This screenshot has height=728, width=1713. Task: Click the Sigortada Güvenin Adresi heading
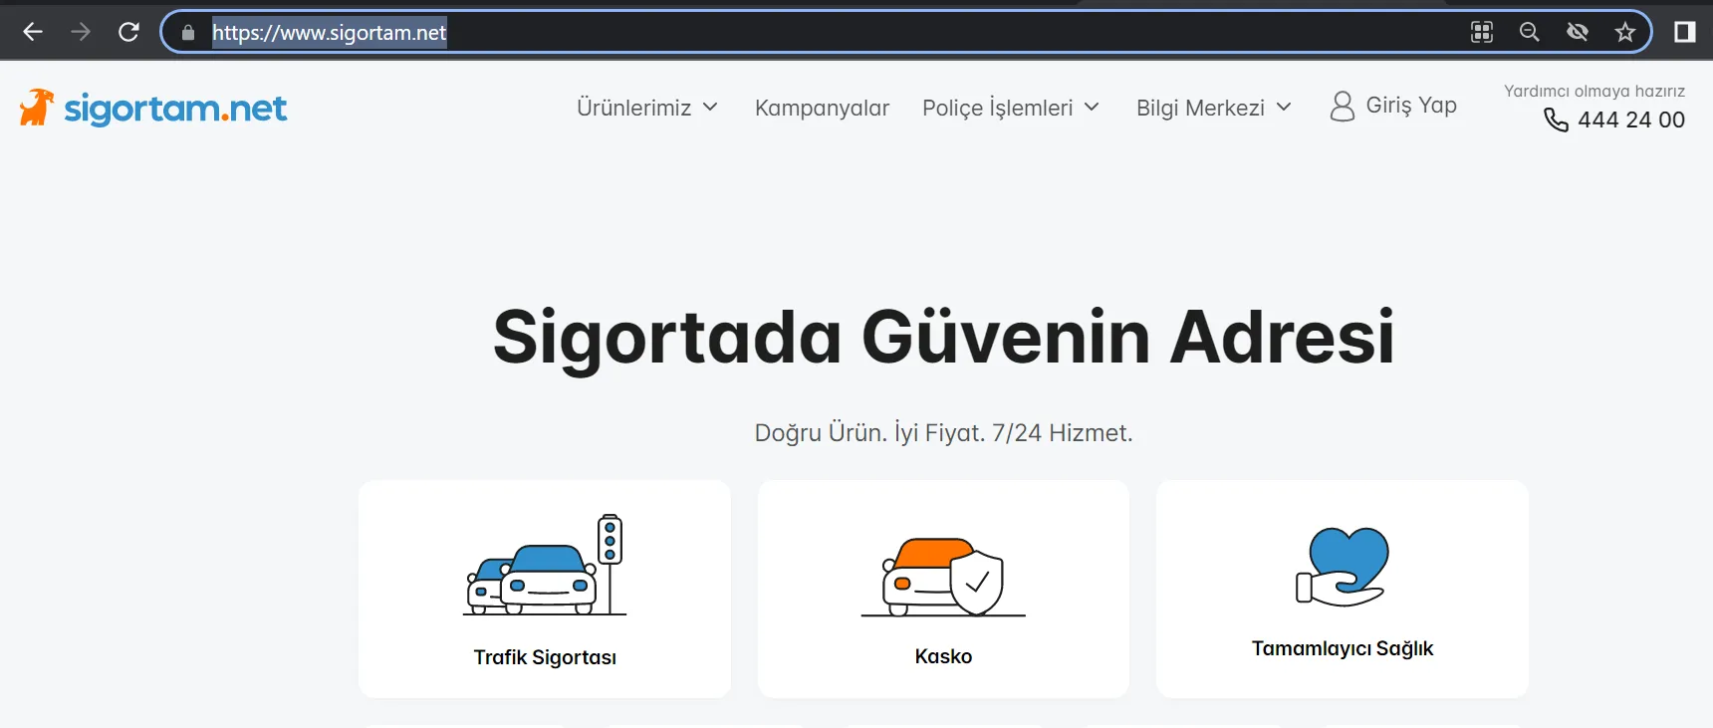[x=943, y=338]
